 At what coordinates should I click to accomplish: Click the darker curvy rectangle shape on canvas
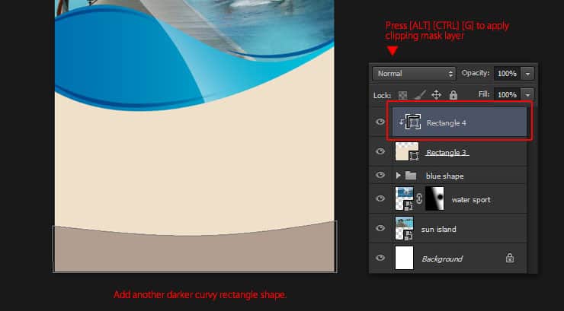194,251
